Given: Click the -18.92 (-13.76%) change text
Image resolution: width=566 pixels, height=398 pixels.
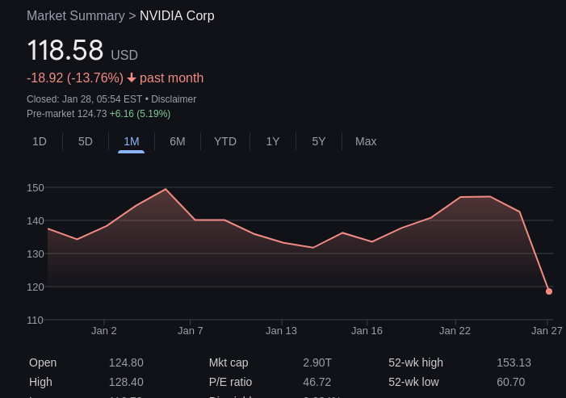Looking at the screenshot, I should (75, 78).
